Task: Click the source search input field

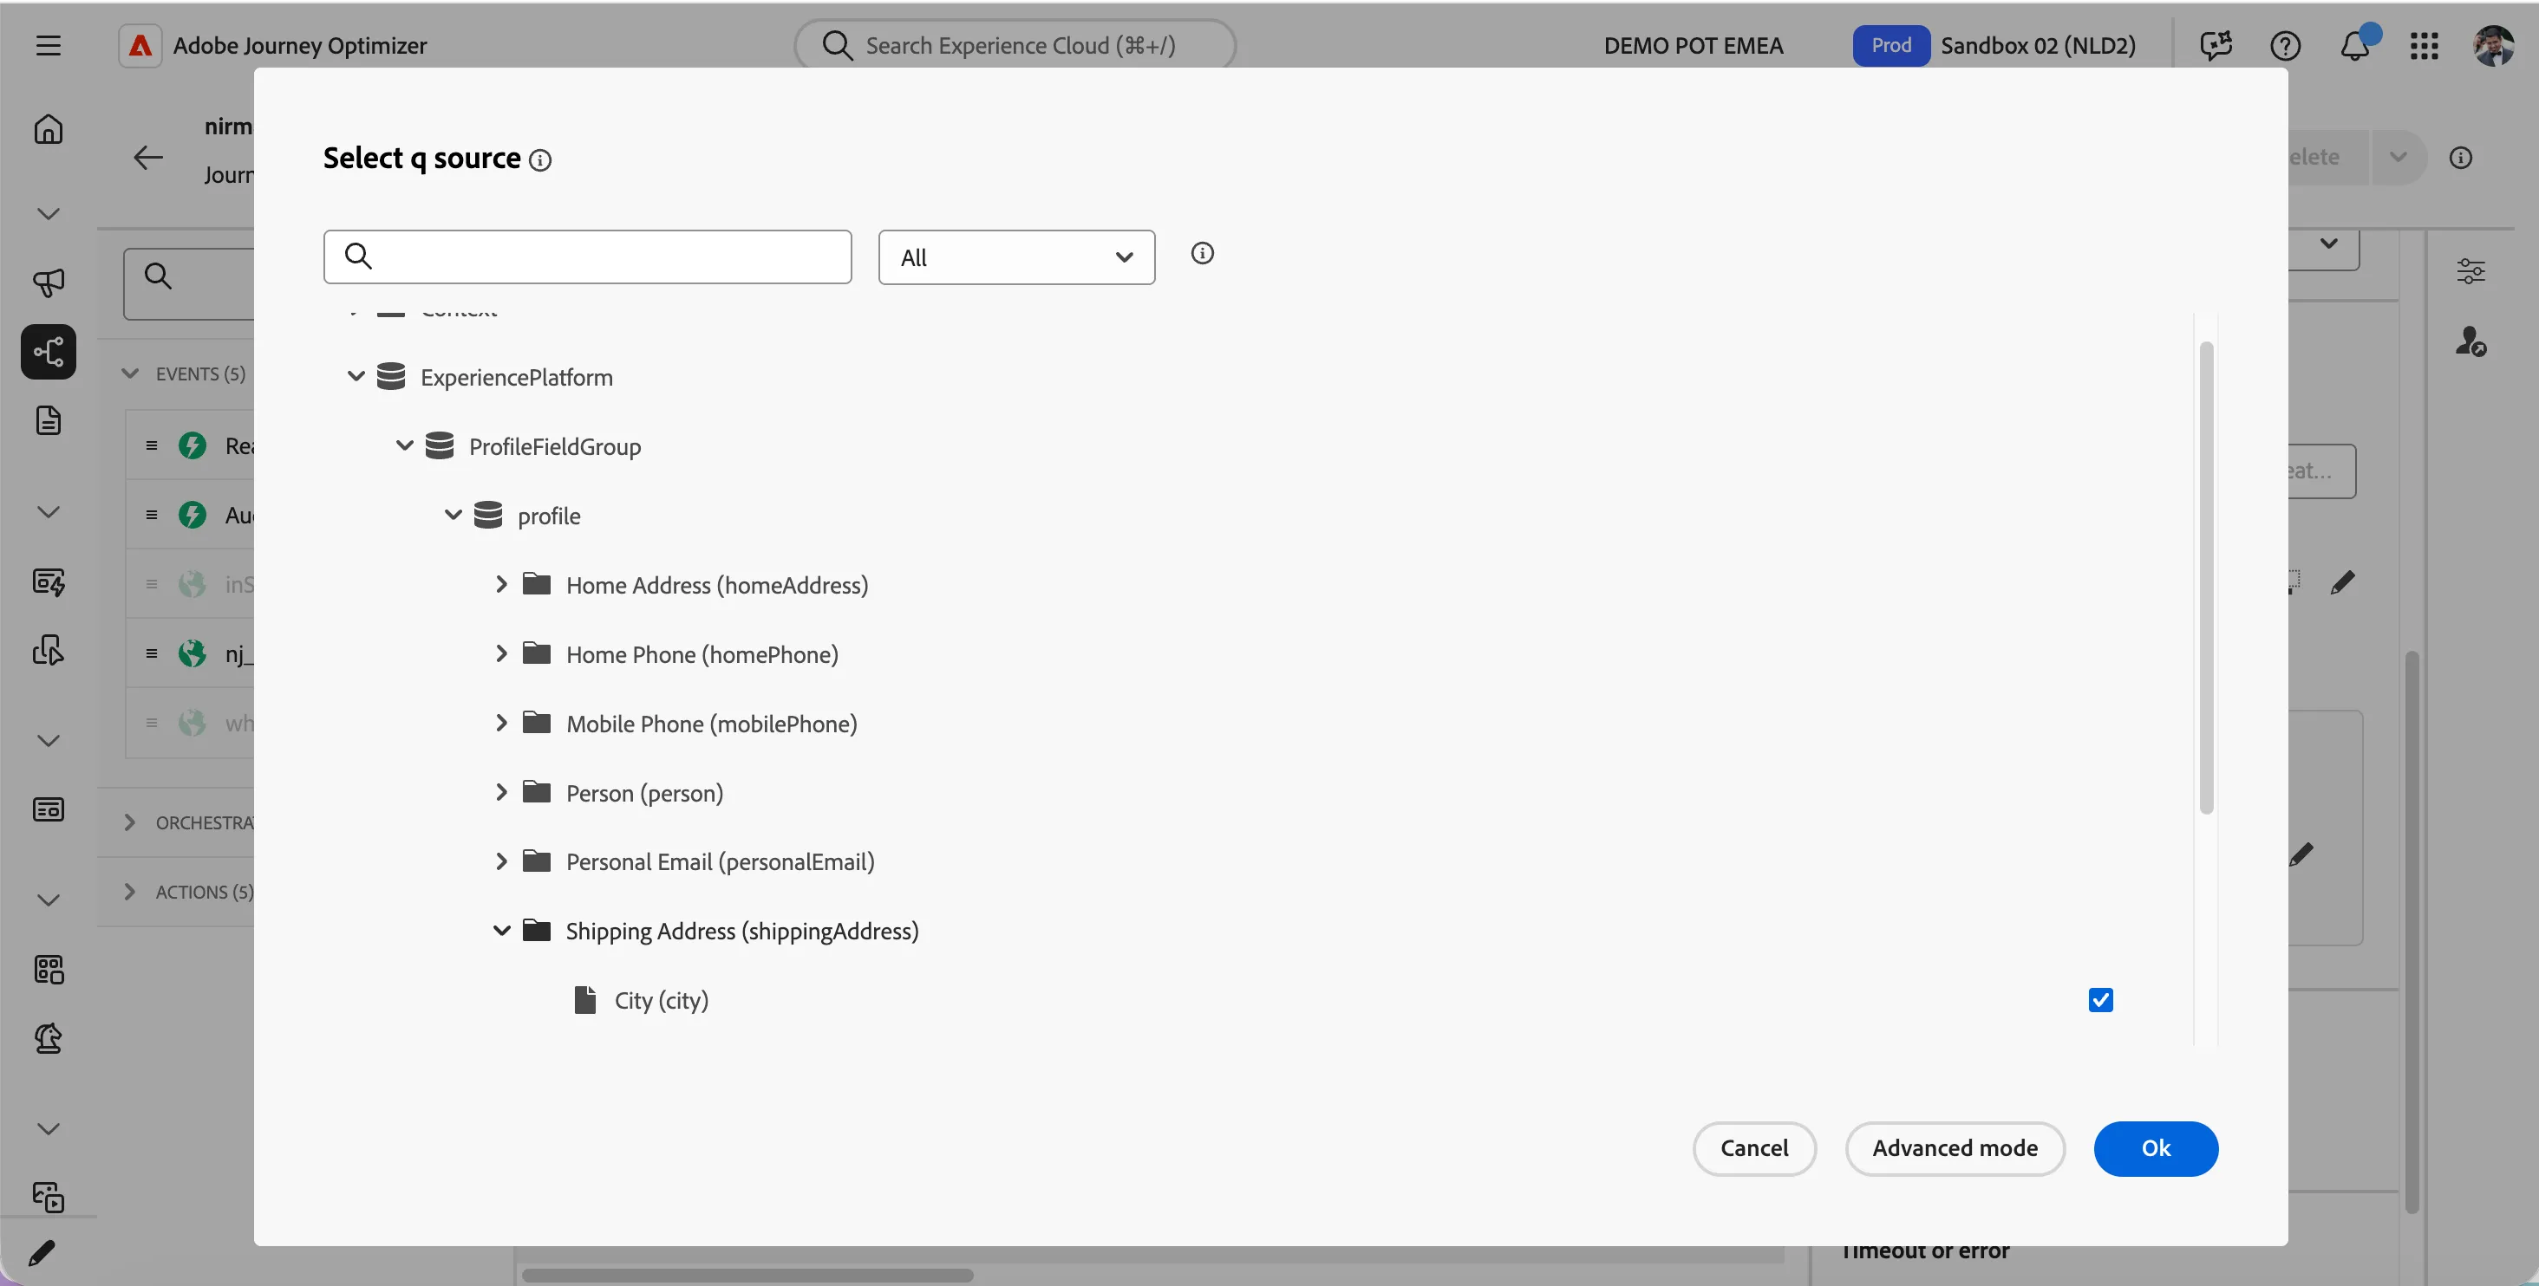Action: [x=587, y=257]
